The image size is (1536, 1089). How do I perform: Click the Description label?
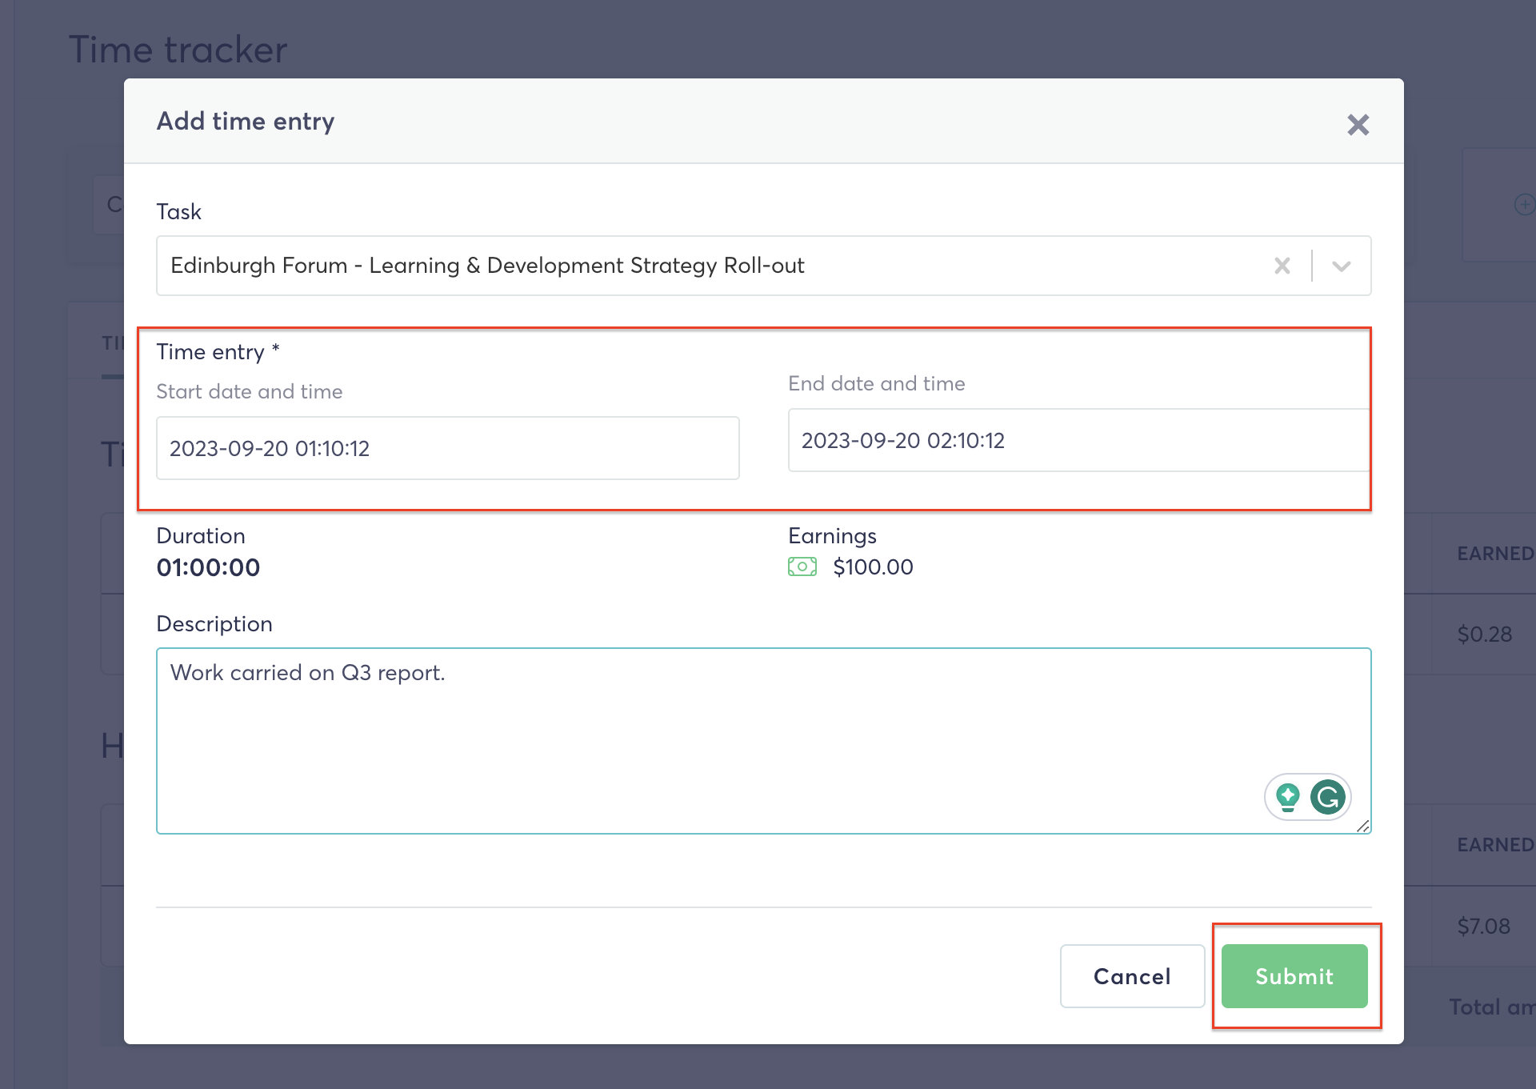[x=214, y=624]
